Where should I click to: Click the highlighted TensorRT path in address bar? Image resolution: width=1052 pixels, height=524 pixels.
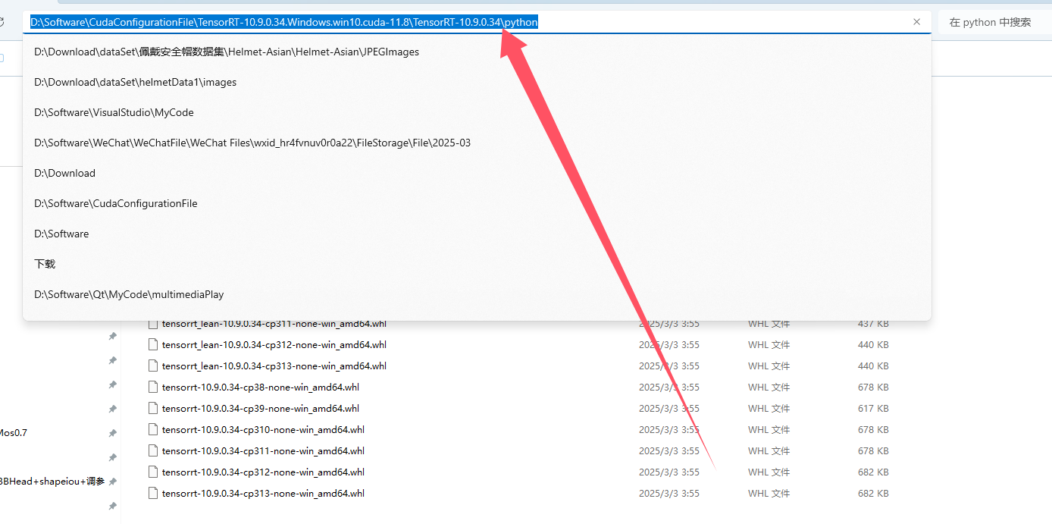point(283,22)
